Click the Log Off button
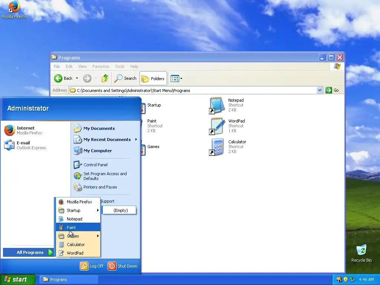380x285 pixels. [92, 266]
